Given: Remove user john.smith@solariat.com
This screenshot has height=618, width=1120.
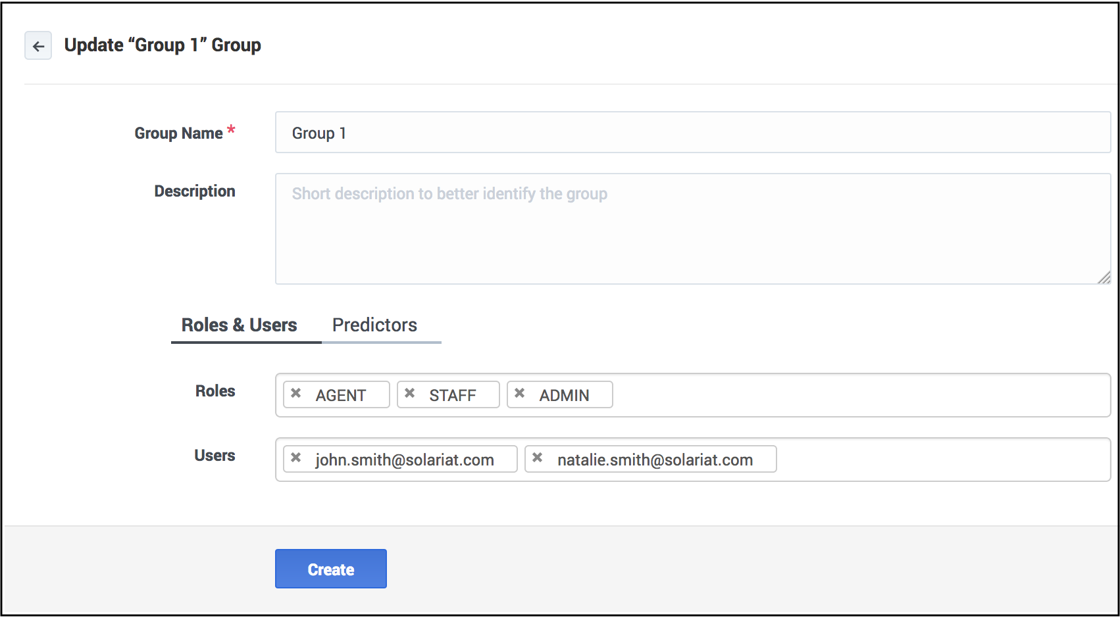Looking at the screenshot, I should pyautogui.click(x=296, y=458).
